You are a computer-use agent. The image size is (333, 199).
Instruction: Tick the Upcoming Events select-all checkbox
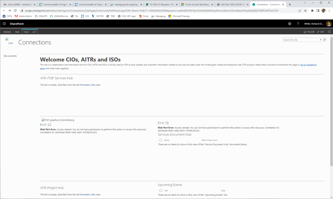[x=161, y=191]
